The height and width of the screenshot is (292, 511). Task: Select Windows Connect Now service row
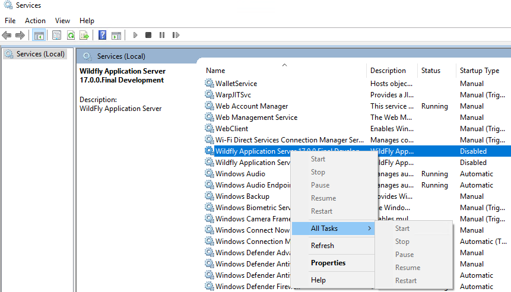(x=252, y=230)
